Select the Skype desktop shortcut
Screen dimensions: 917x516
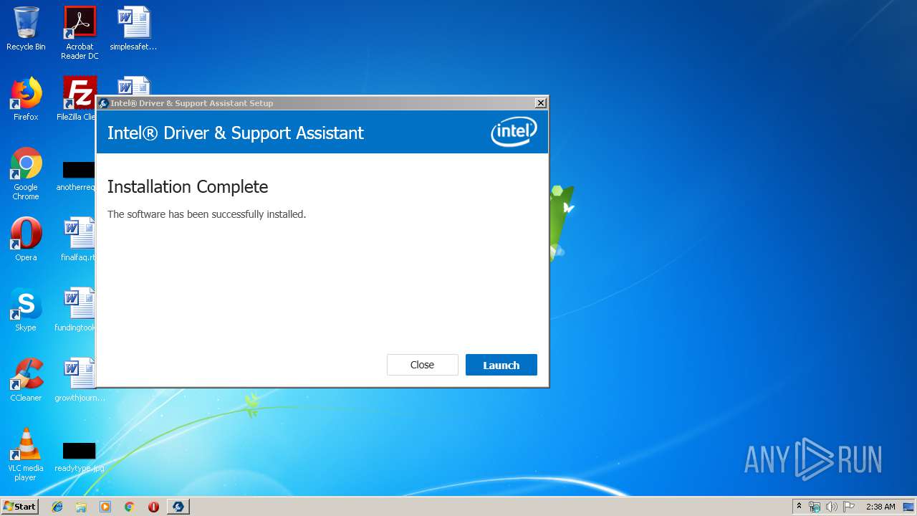point(26,310)
